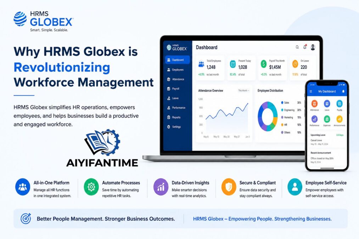The image size is (359, 239).
Task: Open the hamburger menu on the phone
Action: (x=311, y=91)
